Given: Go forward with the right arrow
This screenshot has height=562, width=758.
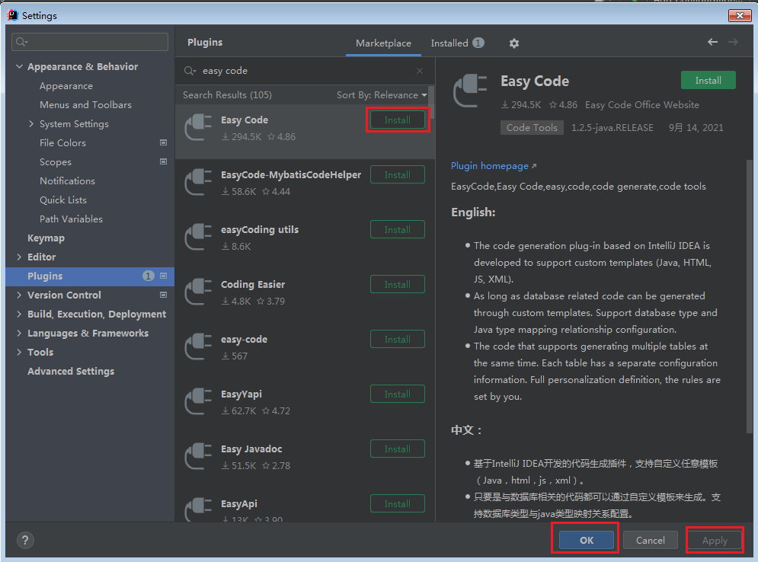Looking at the screenshot, I should [734, 42].
